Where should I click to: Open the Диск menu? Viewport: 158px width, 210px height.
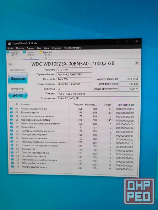[46, 48]
